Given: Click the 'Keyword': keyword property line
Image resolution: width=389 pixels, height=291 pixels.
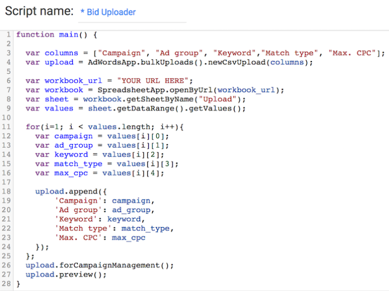Looking at the screenshot, I should tap(100, 219).
